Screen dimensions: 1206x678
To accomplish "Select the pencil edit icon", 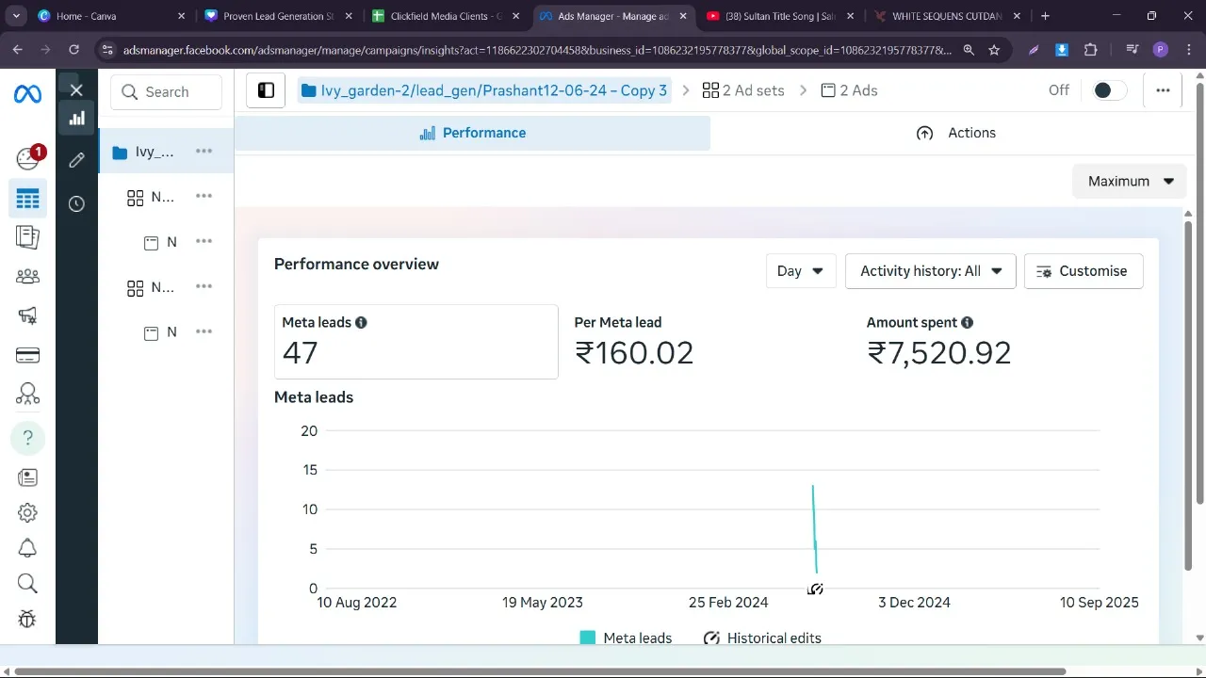I will point(76,160).
